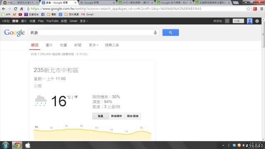Switch to the Google 新聞 browser tab

pos(97,3)
